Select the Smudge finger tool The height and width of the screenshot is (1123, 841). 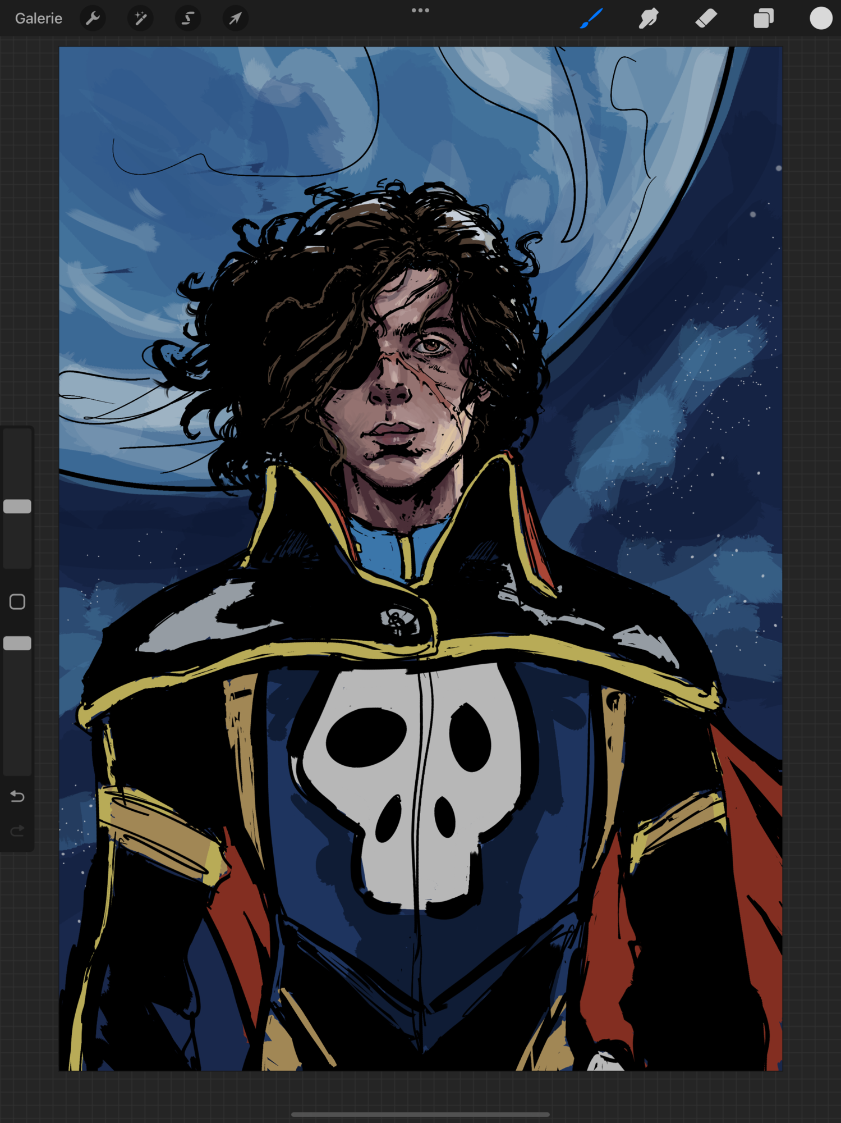tap(649, 19)
